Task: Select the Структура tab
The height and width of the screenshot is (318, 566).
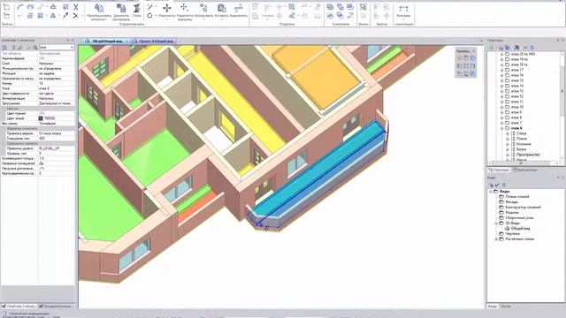Action: coord(499,170)
